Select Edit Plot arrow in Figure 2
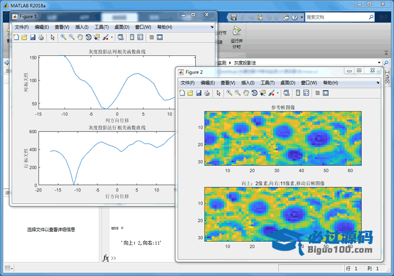 click(x=219, y=93)
